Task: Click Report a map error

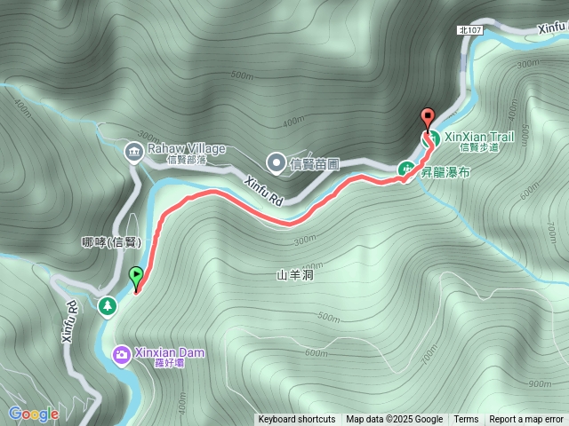Action: [525, 420]
